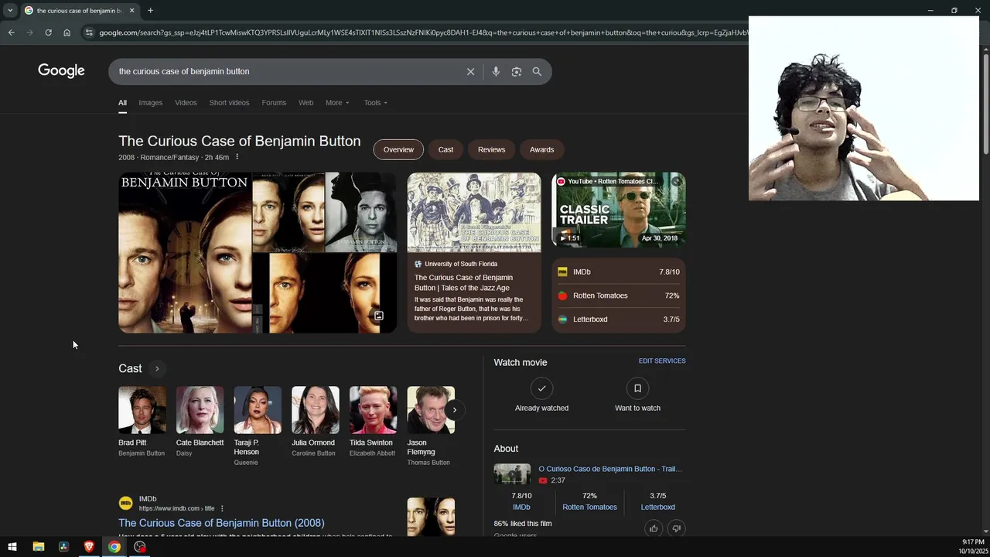View site information icon in address bar

click(x=89, y=32)
